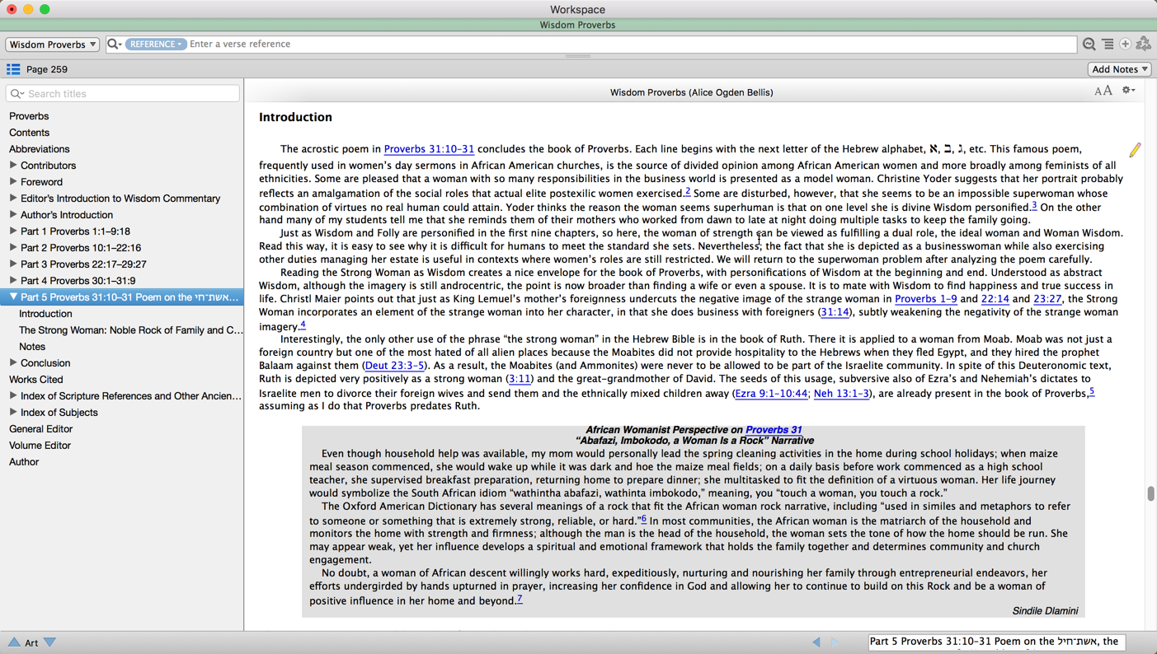Select Volume Editor in the sidebar

click(x=40, y=446)
